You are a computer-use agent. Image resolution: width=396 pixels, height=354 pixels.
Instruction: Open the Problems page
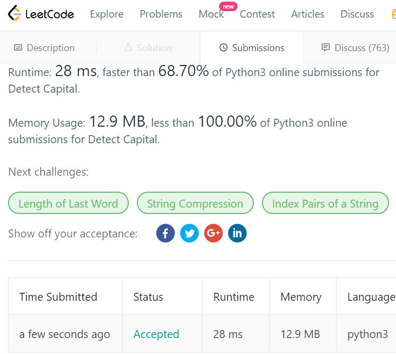click(x=161, y=14)
